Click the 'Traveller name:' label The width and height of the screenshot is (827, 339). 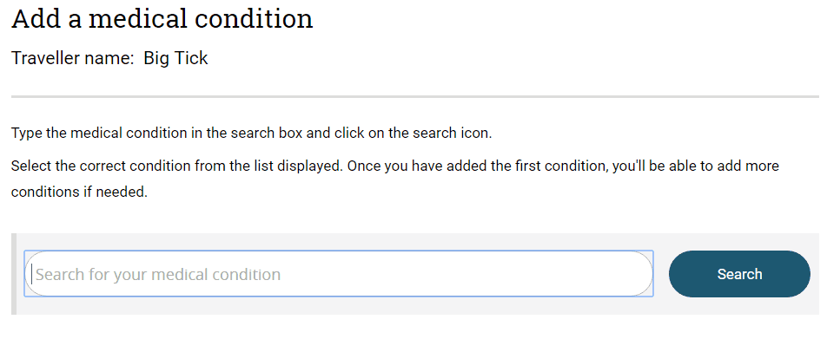coord(73,58)
